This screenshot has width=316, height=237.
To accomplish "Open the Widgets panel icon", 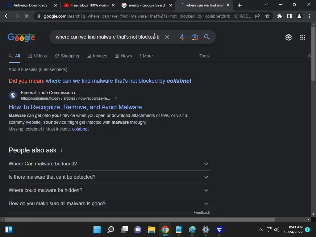I will (x=9, y=230).
